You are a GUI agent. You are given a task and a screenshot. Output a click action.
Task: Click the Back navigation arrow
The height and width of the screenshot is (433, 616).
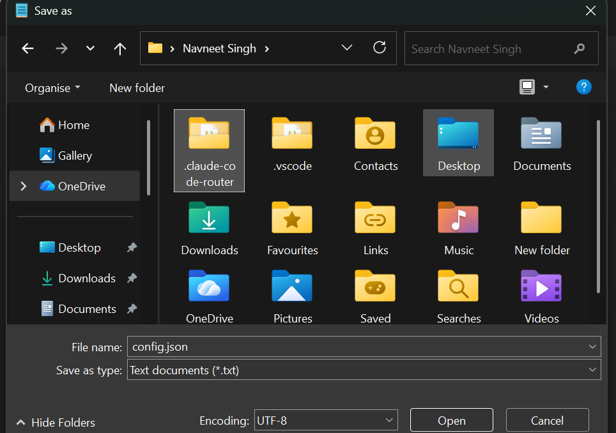27,49
